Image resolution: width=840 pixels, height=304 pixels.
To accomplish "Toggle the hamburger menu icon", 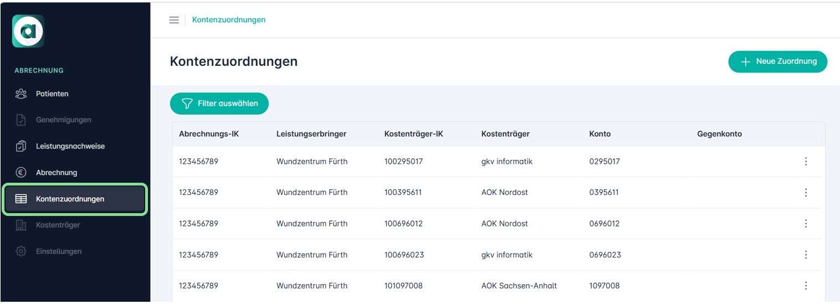I will tap(174, 20).
